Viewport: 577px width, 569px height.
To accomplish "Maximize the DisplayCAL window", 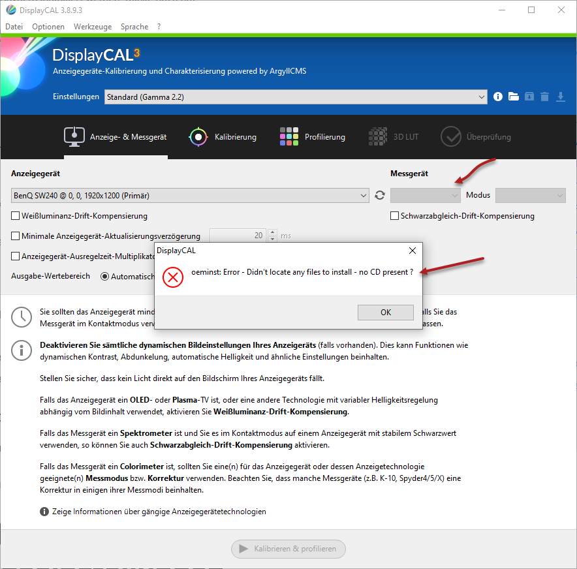I will pos(531,10).
